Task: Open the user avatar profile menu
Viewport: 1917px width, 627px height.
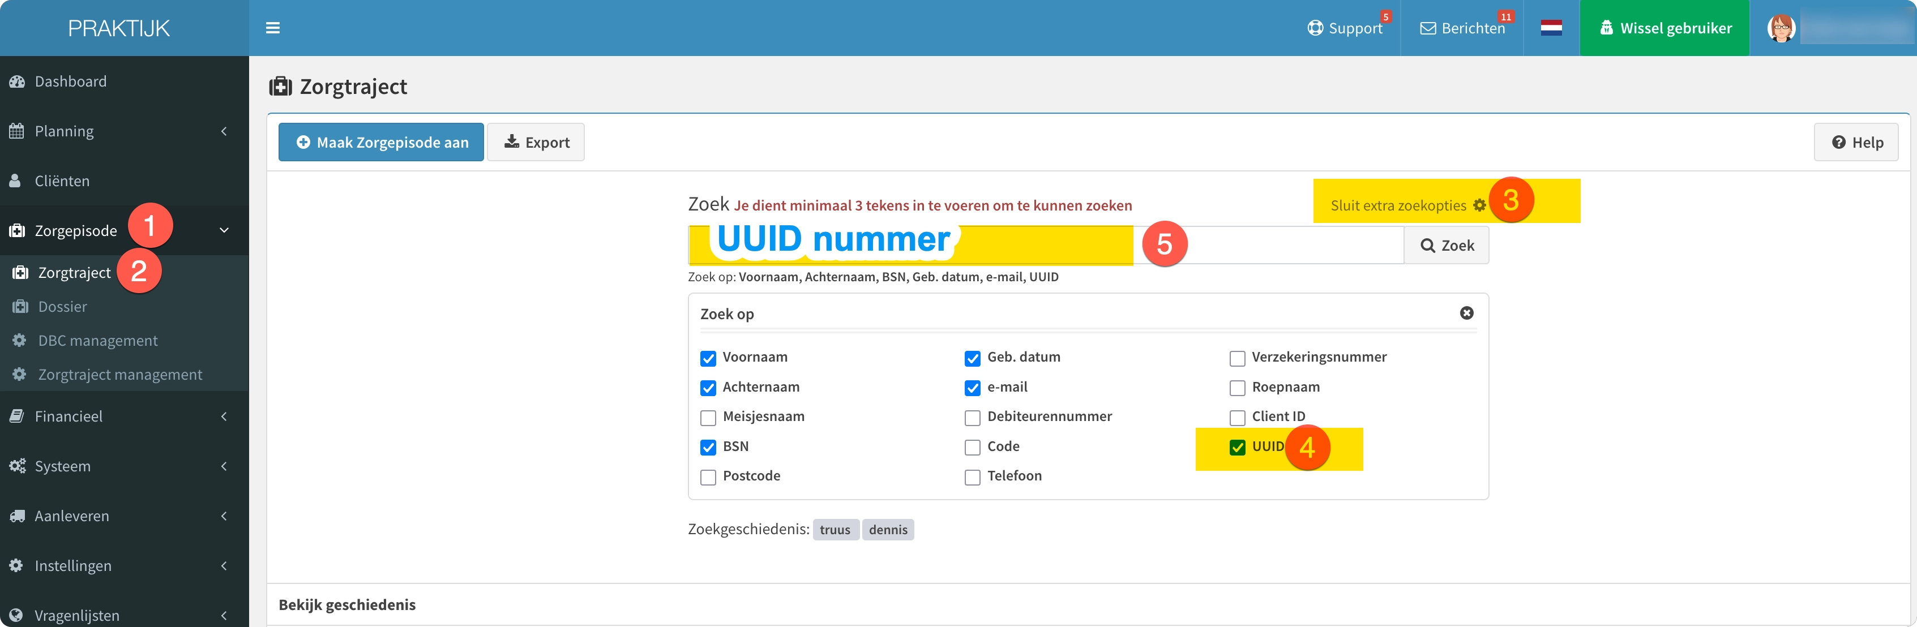Action: 1781,28
